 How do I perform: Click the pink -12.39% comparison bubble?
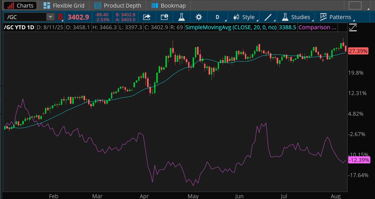point(359,160)
